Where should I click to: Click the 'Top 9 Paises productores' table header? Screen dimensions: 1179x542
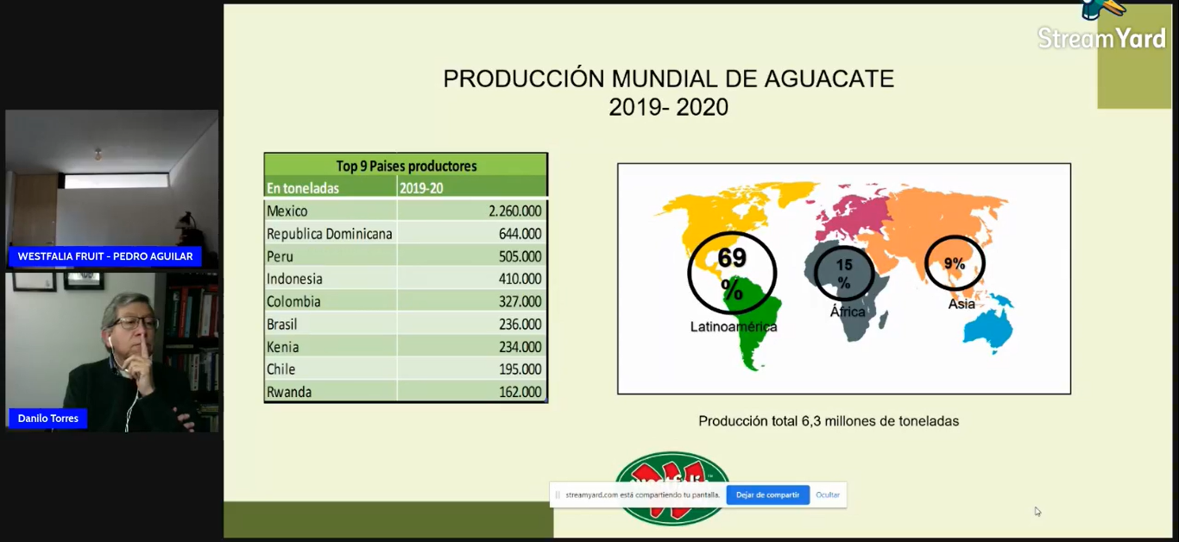pyautogui.click(x=406, y=165)
